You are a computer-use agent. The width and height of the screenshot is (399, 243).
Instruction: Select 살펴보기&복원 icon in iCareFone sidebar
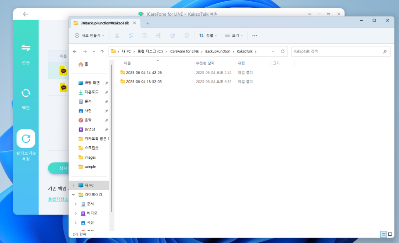pos(26,138)
